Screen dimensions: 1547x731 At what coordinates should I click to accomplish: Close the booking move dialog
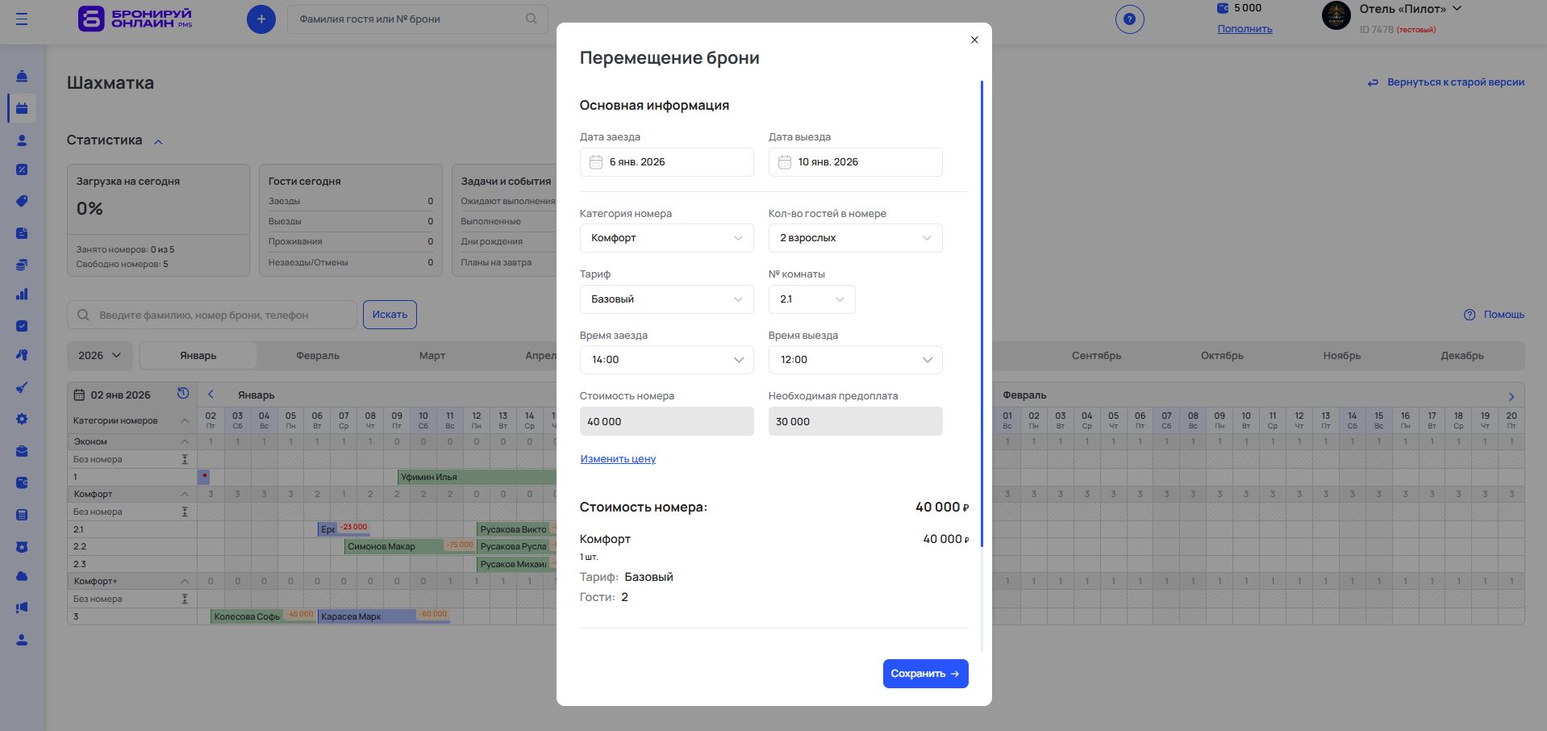click(974, 40)
